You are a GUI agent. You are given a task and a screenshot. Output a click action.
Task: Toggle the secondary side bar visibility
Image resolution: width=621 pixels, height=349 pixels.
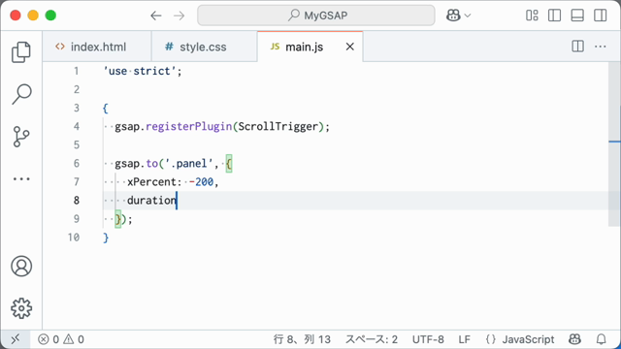[601, 16]
